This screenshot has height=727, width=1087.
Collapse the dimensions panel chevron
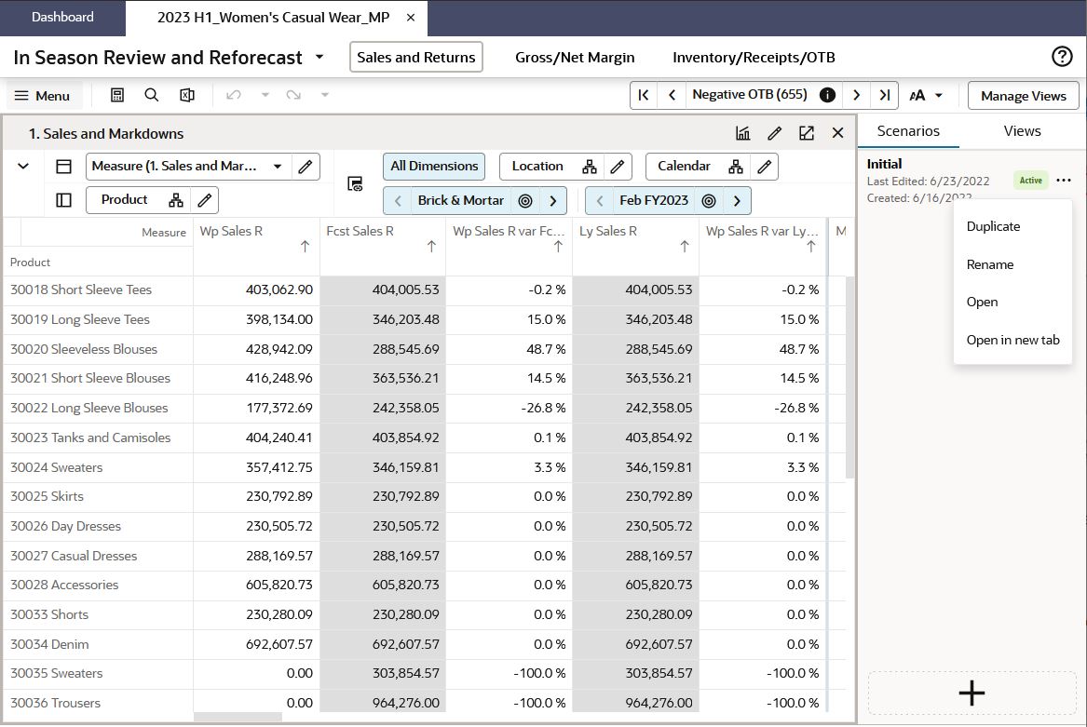pos(23,167)
